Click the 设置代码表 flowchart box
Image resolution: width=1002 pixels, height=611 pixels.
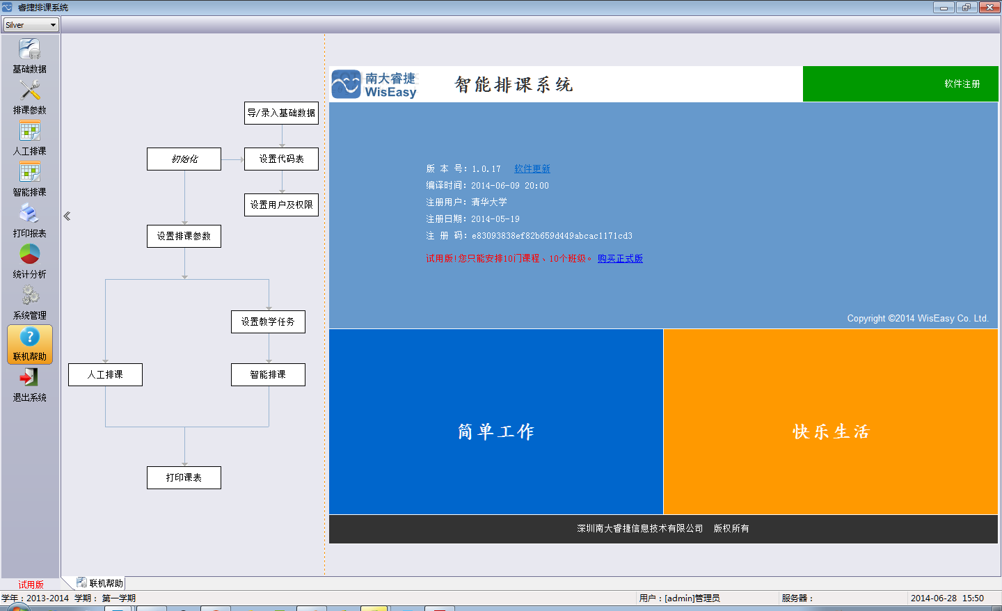click(x=281, y=159)
